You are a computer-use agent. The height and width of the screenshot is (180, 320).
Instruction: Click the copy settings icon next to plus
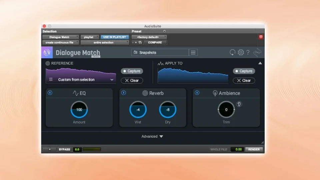point(140,42)
